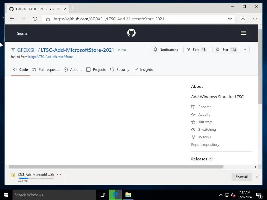The image size is (267, 200).
Task: Open the browser profile icon
Action: (x=243, y=18)
